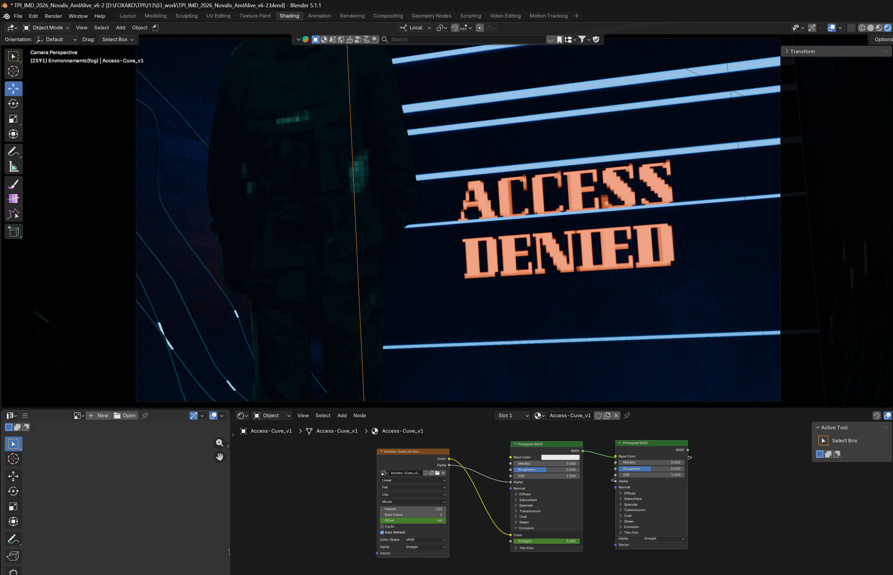Click New image button in image editor
This screenshot has height=575, width=893.
pos(98,415)
